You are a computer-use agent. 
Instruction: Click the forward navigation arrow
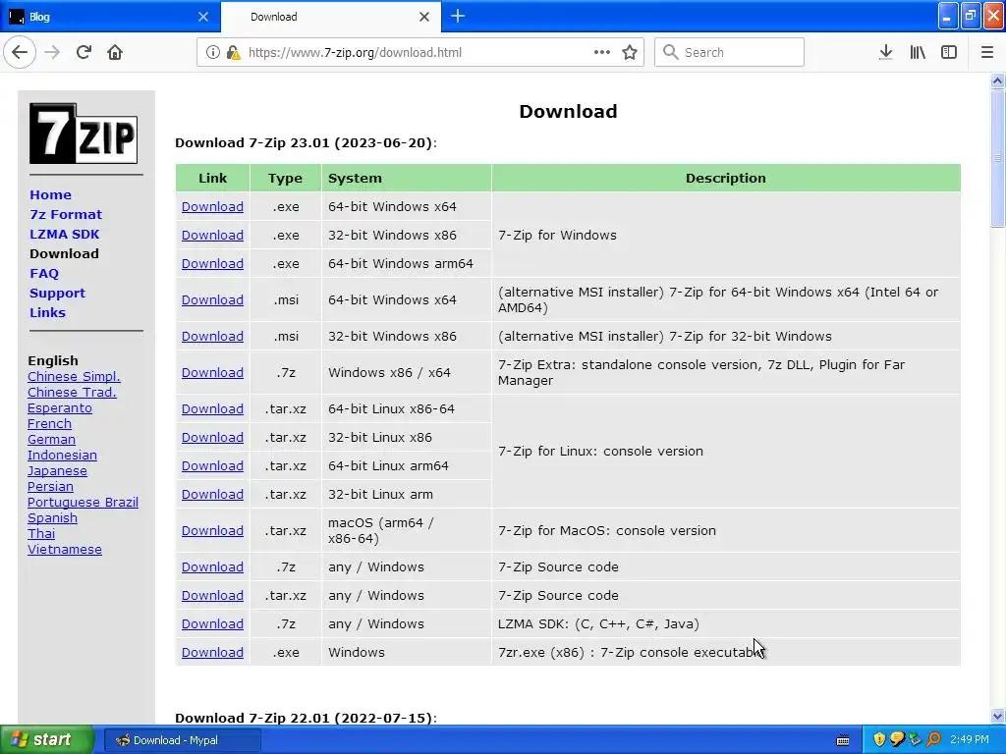tap(52, 53)
